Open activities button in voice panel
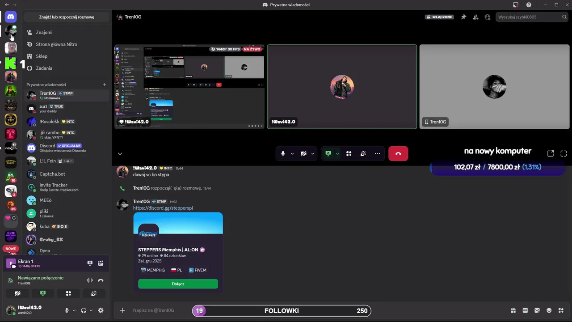 [68, 293]
